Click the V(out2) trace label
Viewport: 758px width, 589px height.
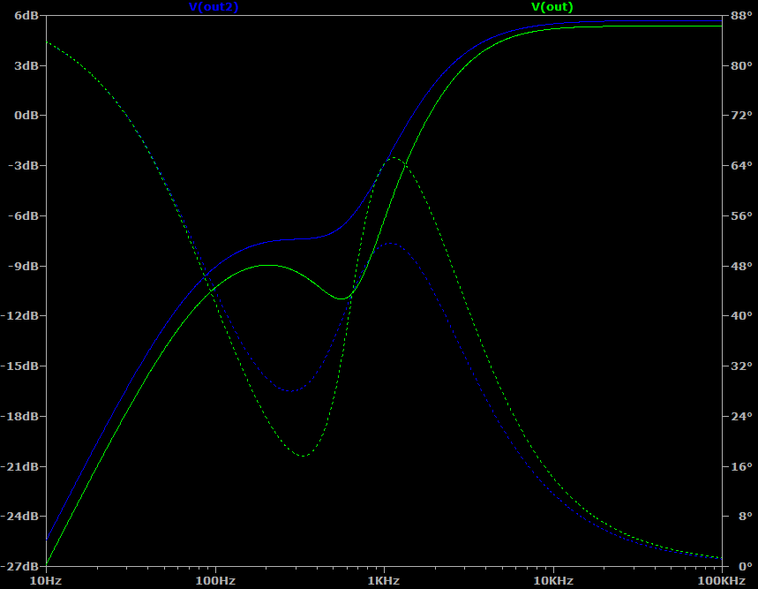click(x=214, y=7)
